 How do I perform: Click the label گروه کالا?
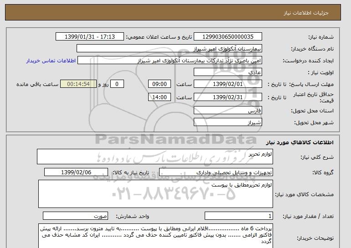coord(323,172)
